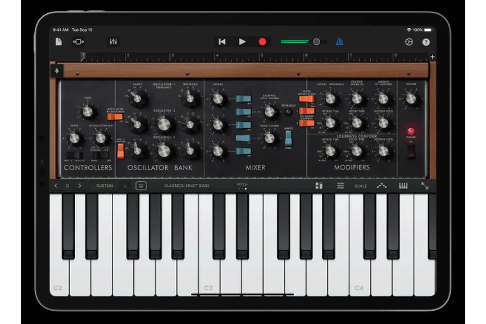The height and width of the screenshot is (324, 486).
Task: Click the Oscillator 1 Waveform knob
Action: click(x=190, y=98)
